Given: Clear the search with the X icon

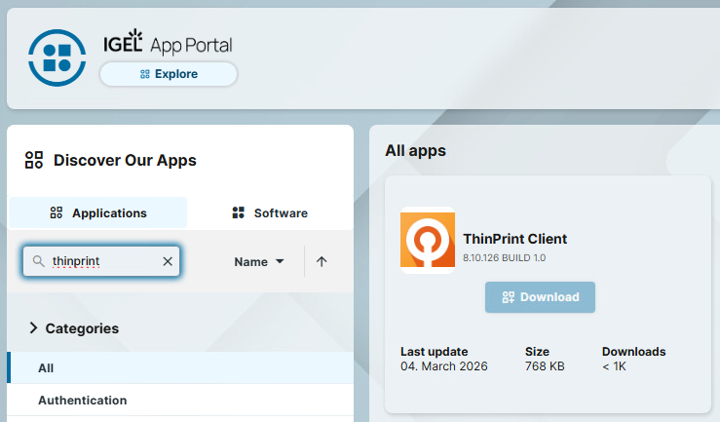Looking at the screenshot, I should 168,261.
